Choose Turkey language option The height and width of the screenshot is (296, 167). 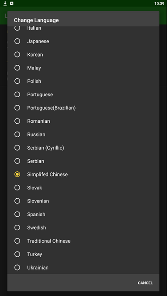[83, 254]
